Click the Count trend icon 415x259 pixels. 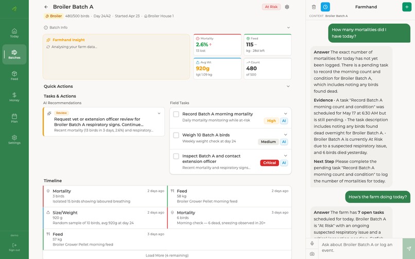point(248,62)
